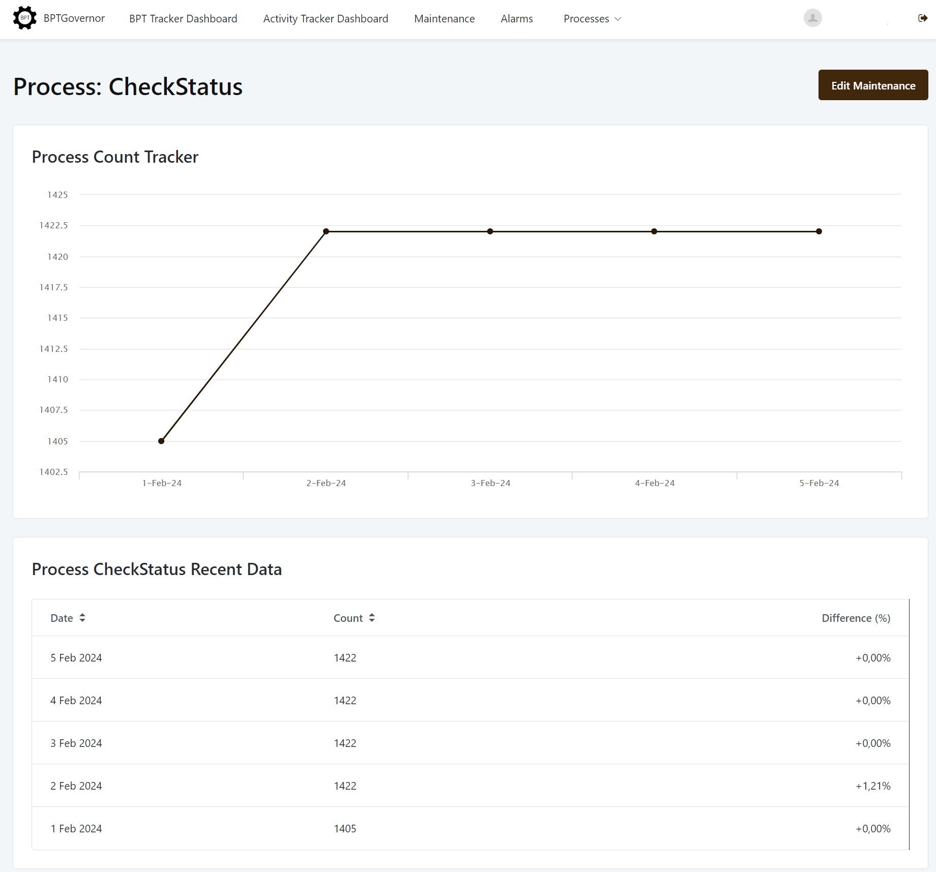Open the user profile avatar icon

(812, 18)
